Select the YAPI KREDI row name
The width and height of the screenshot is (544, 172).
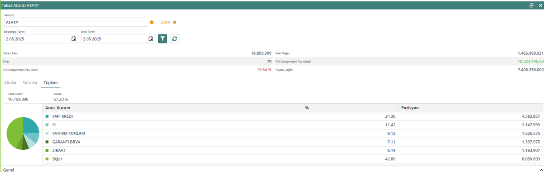click(63, 116)
